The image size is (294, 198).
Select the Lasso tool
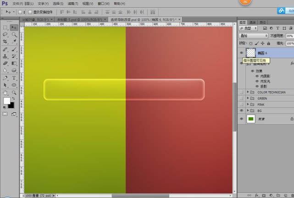click(x=5, y=34)
